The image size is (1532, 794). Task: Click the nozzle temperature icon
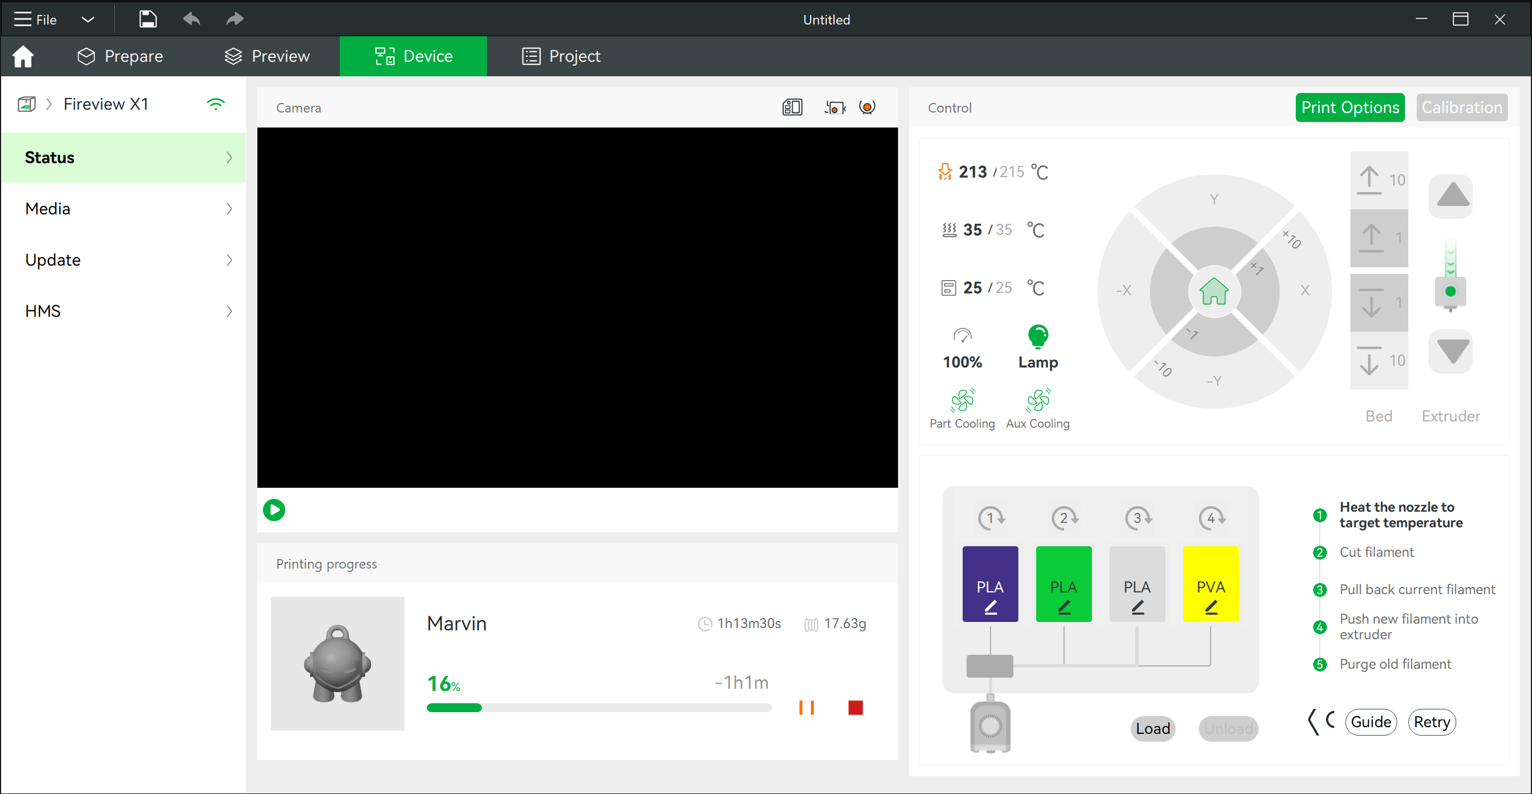click(x=945, y=171)
